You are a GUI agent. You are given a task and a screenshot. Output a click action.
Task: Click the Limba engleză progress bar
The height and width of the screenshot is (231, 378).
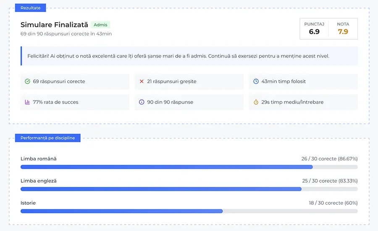click(189, 189)
